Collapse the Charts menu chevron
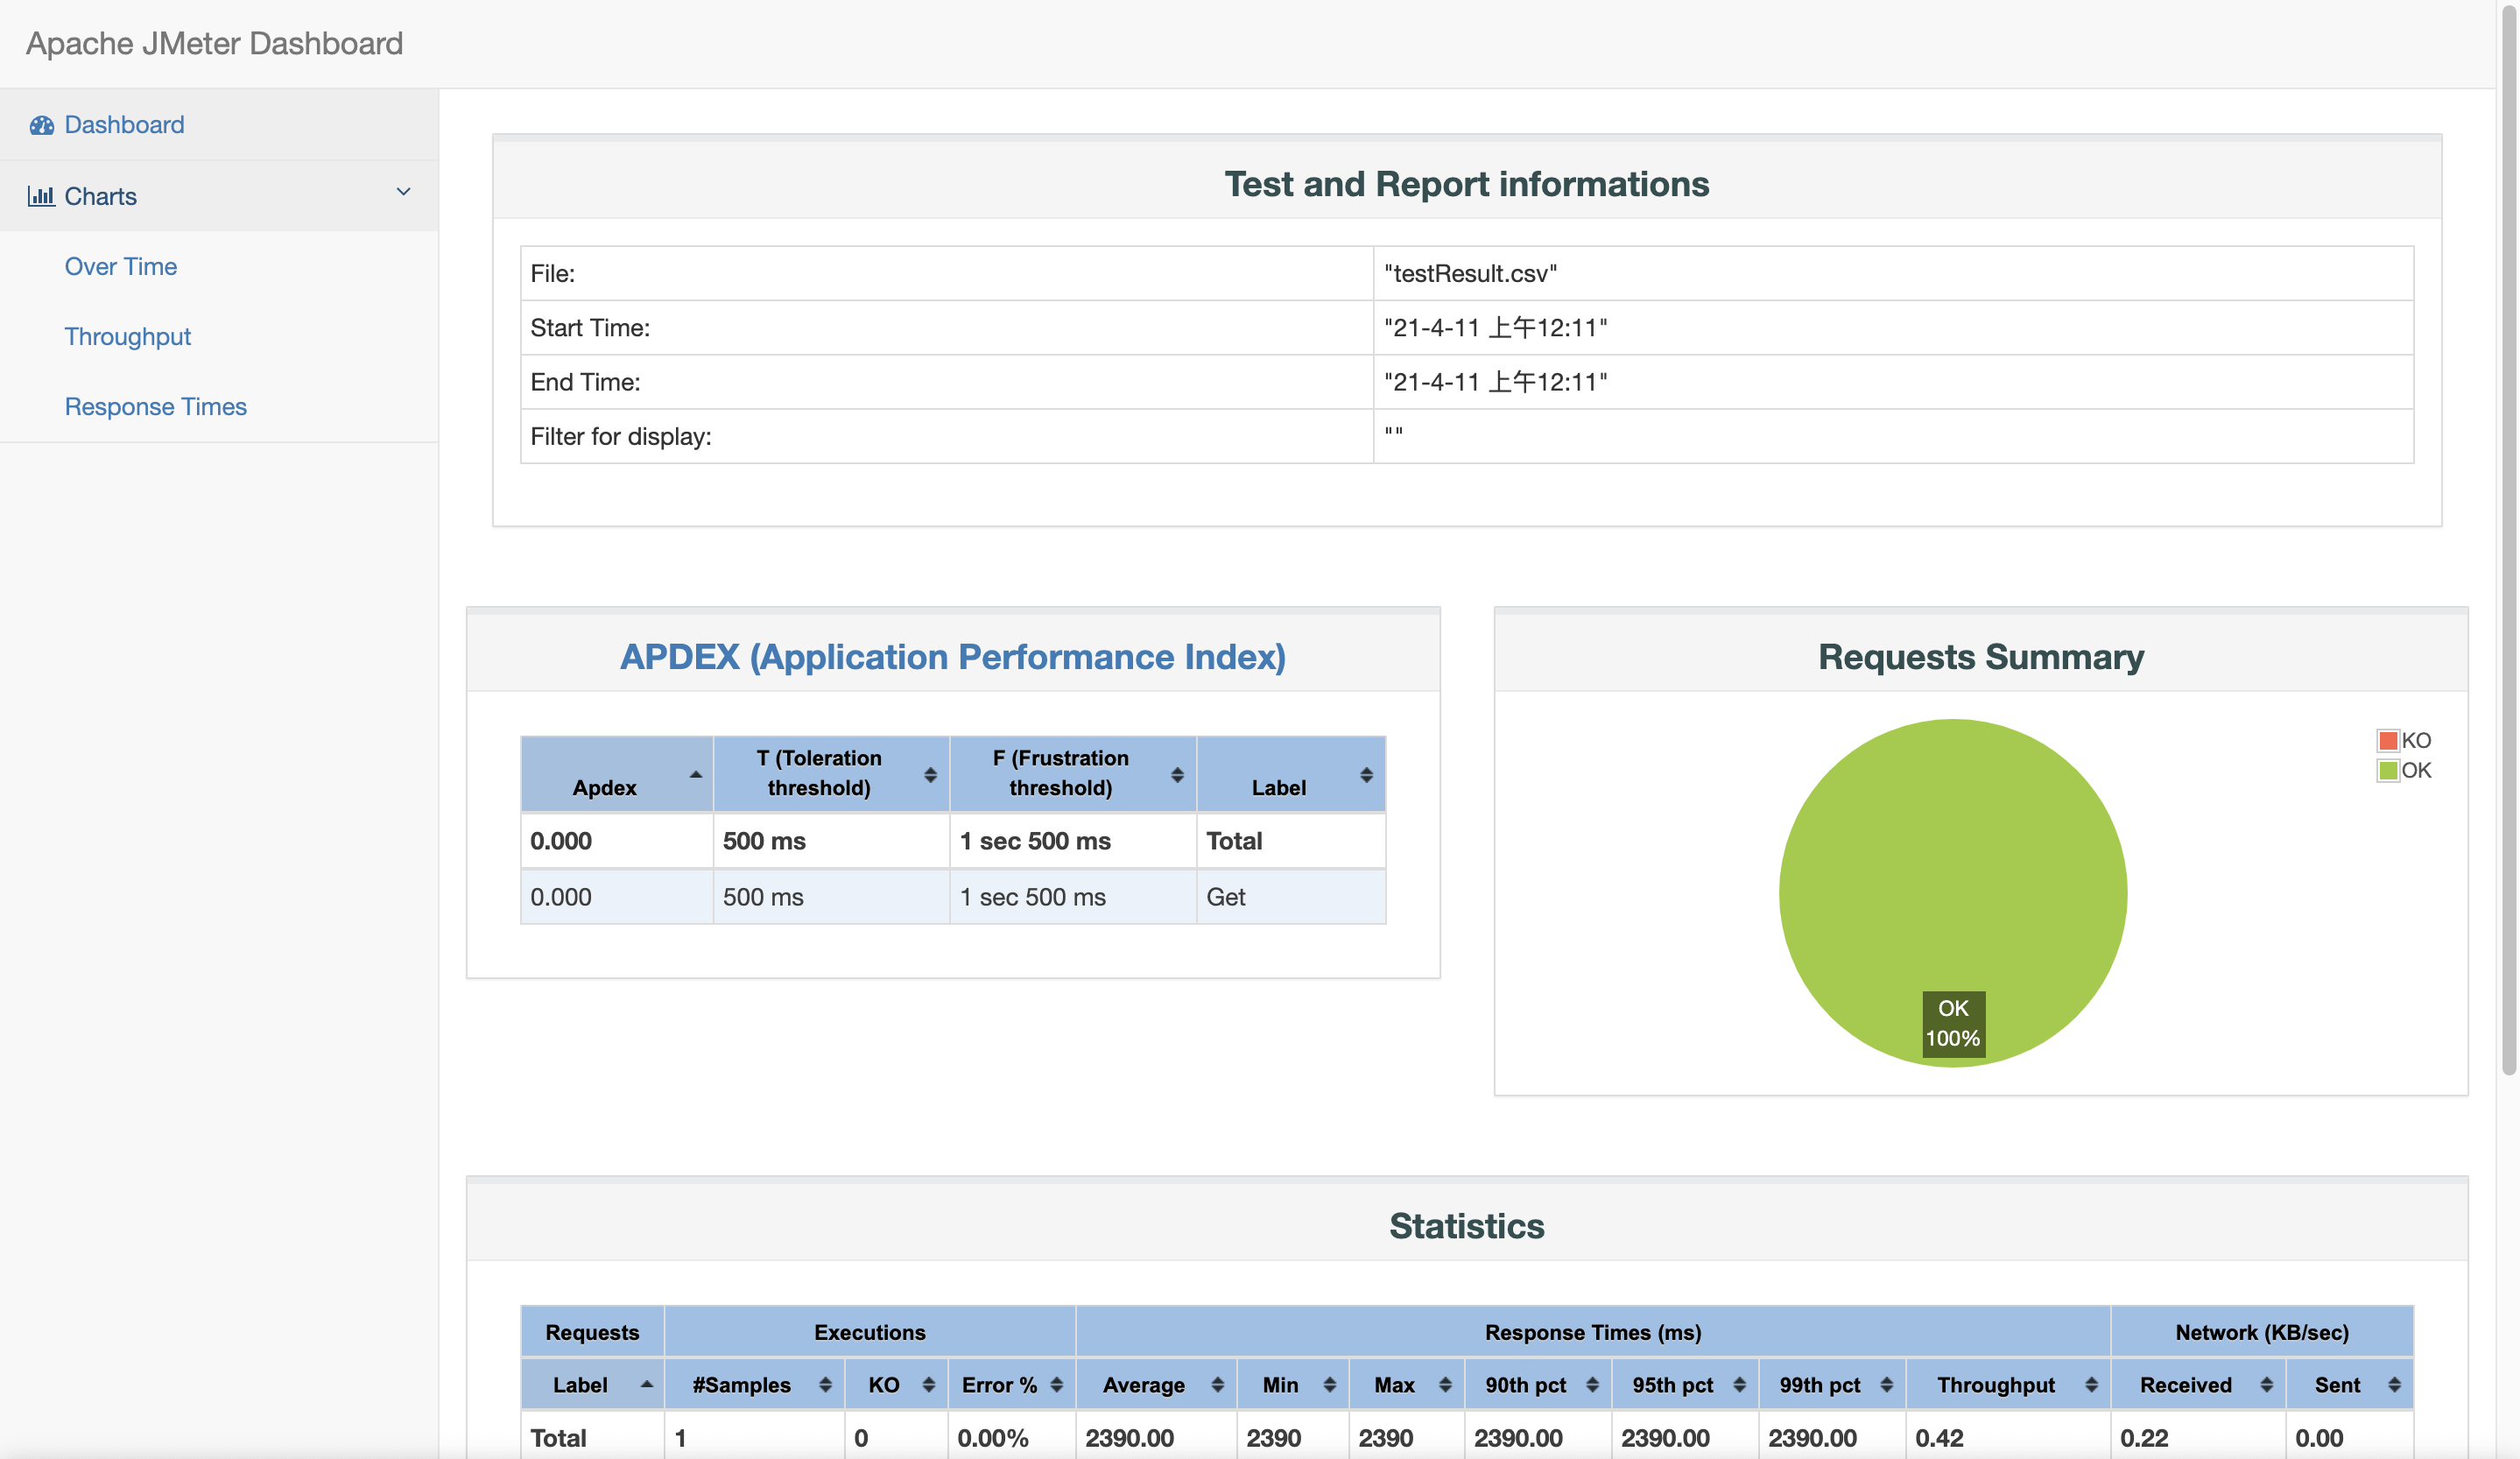The image size is (2520, 1459). (x=403, y=192)
